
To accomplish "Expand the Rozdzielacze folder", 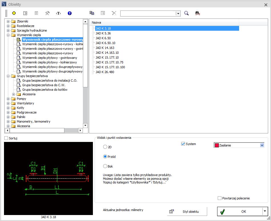I will [8, 26].
